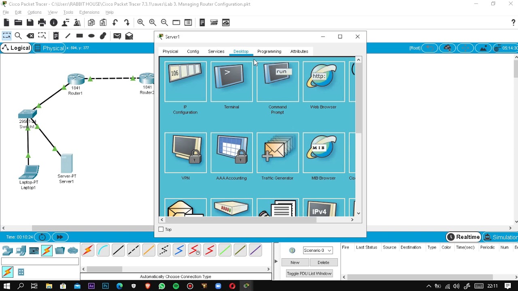Screen dimensions: 518x291
Task: Select the orange fiber cable
Action: tap(149, 251)
